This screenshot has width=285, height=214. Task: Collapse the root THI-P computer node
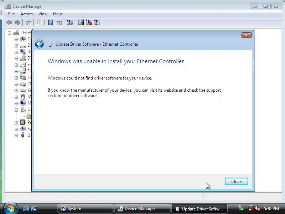[x=9, y=33]
